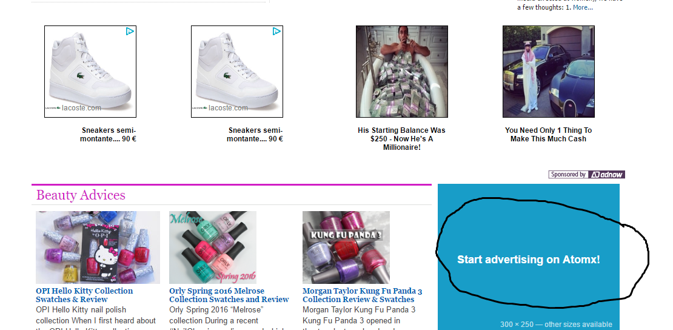This screenshot has height=330, width=673.
Task: Open 'You Need Only 1 Thing' ad link
Action: (549, 135)
